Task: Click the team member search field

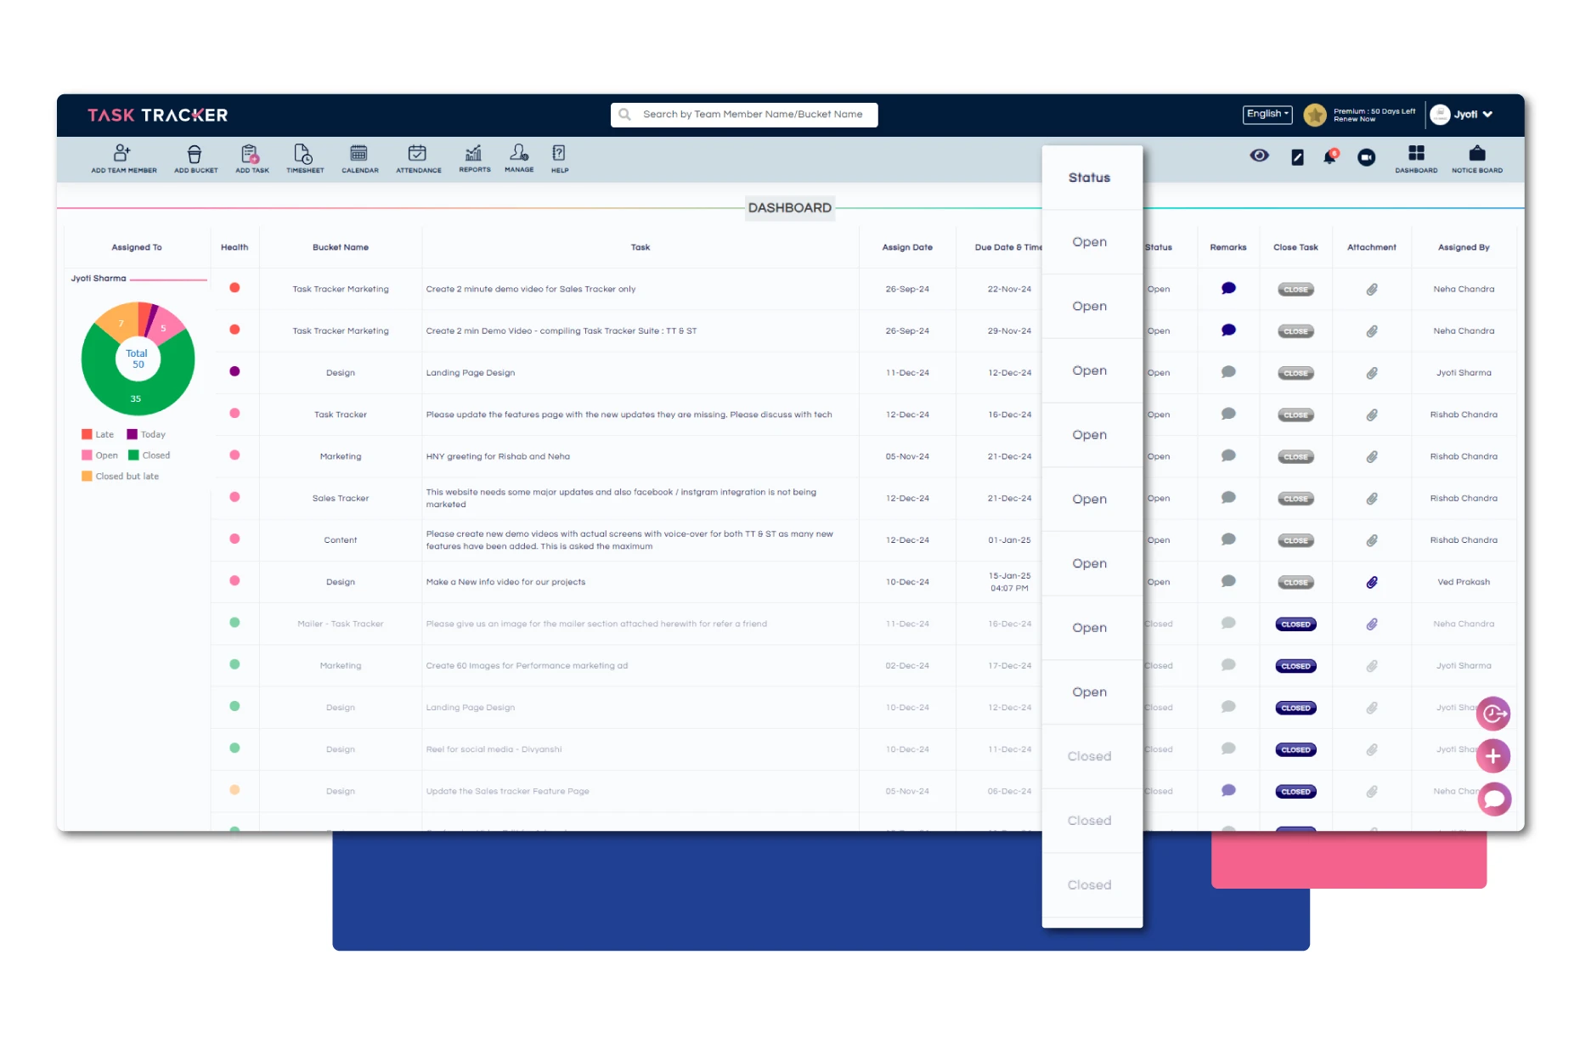Action: [751, 115]
